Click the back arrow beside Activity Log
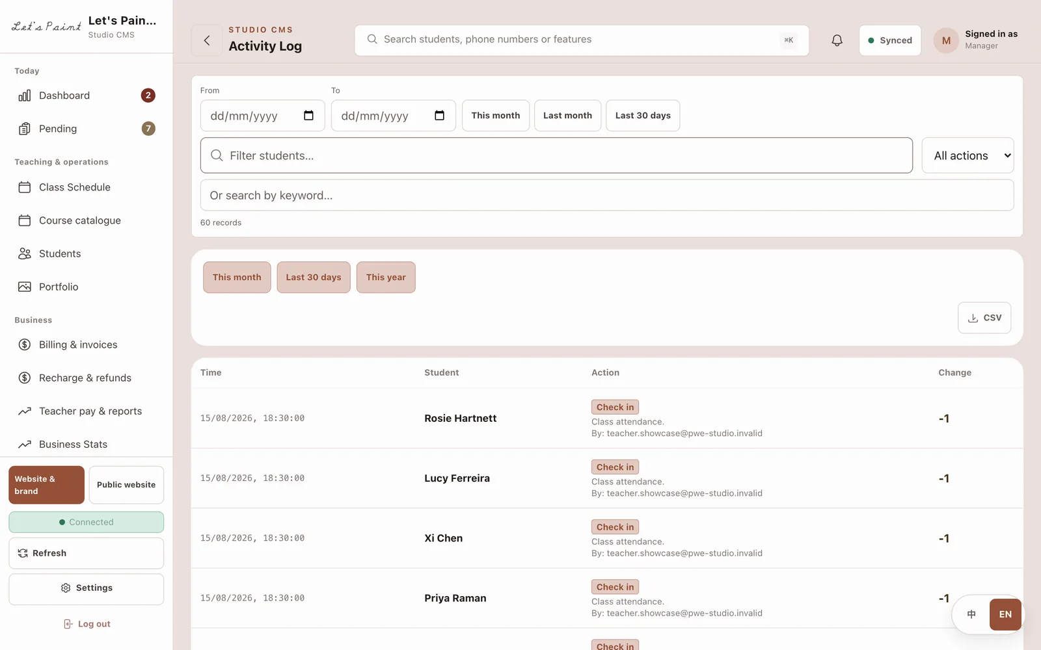 [207, 40]
